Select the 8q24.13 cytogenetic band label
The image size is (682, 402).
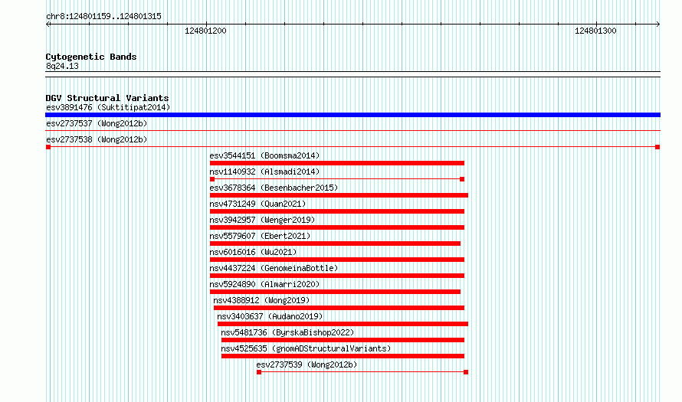62,66
